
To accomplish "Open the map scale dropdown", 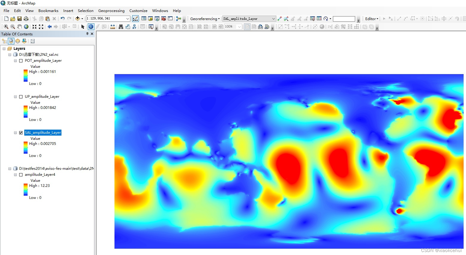I will click(x=127, y=19).
